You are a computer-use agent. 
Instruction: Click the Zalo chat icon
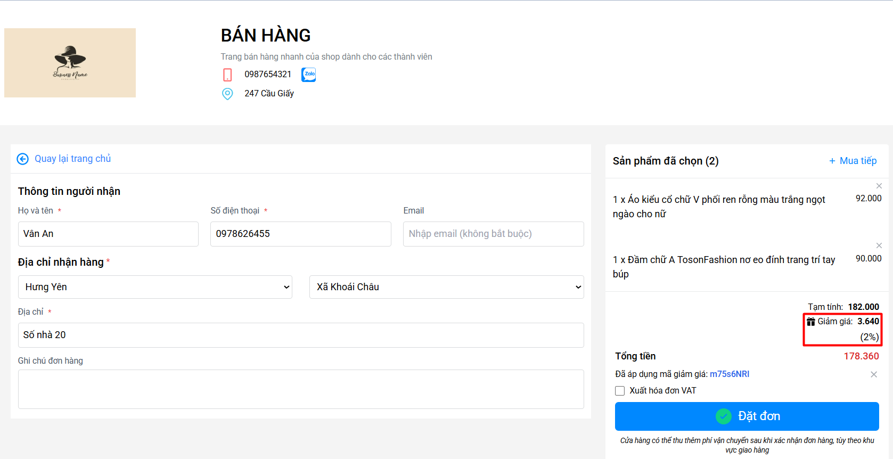[x=308, y=75]
